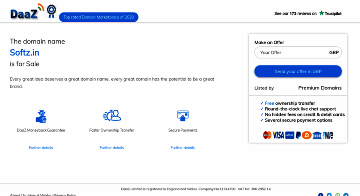
Task: Open the WhatsApp social icon in footer
Action: coord(337,195)
